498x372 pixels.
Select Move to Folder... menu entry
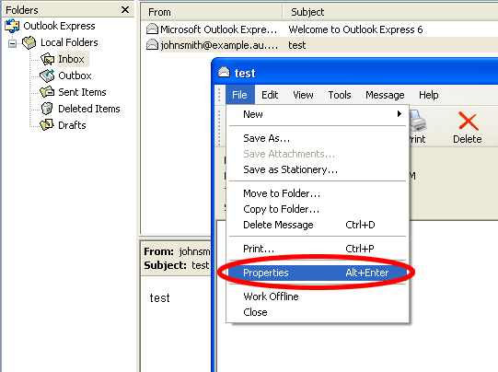pyautogui.click(x=318, y=193)
